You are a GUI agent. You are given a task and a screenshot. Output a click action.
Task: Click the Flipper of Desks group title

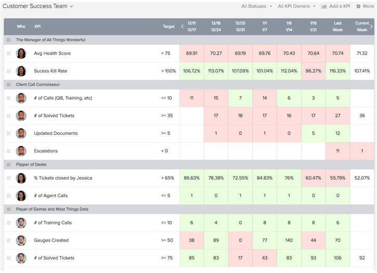click(x=31, y=165)
